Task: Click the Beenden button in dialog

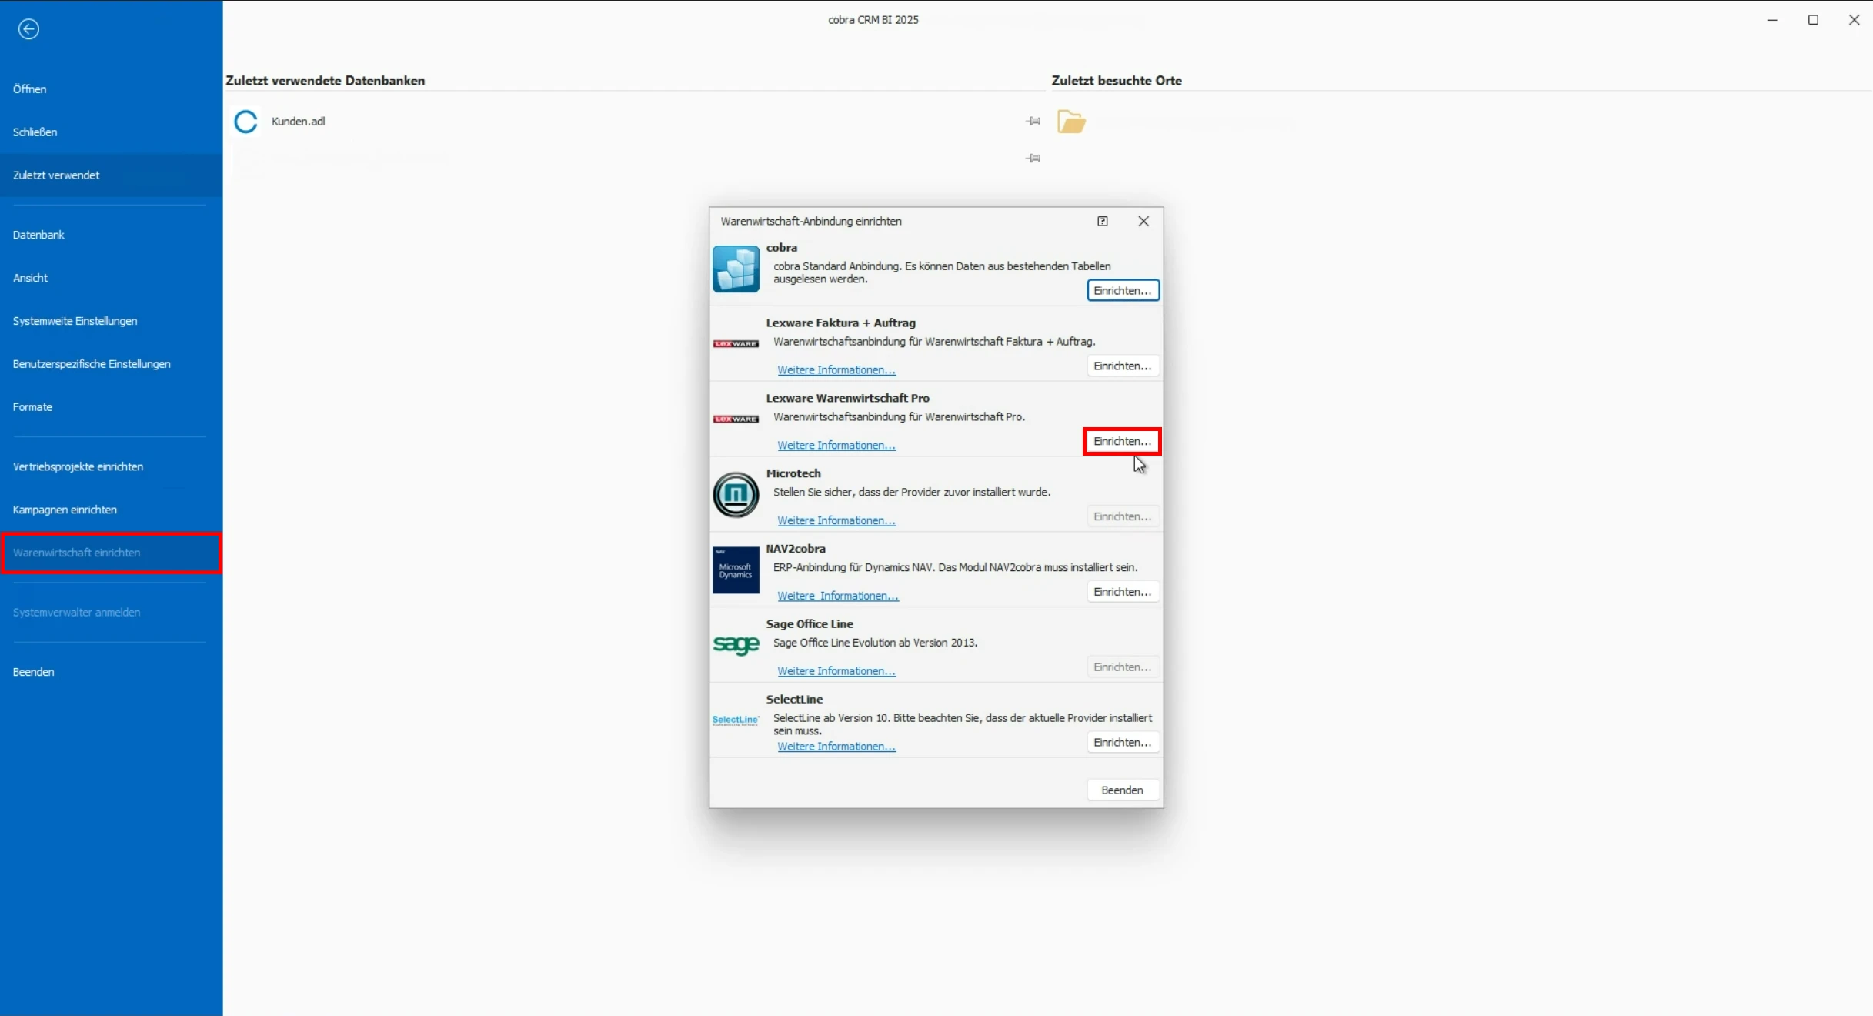Action: pyautogui.click(x=1123, y=790)
